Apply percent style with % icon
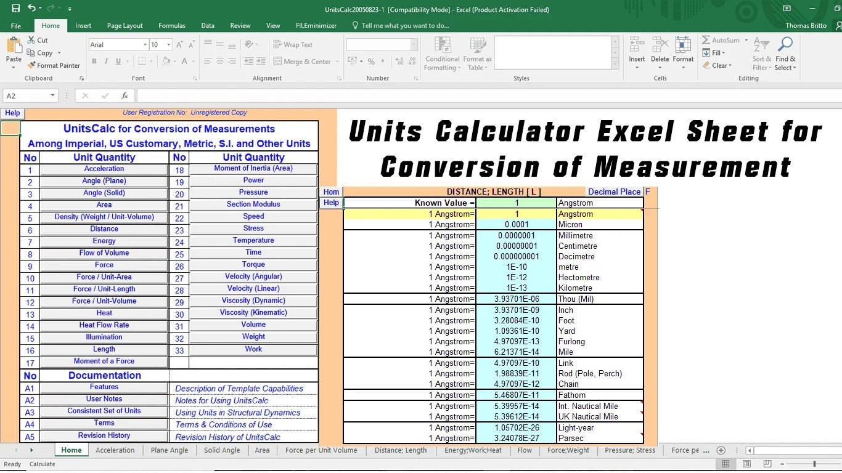This screenshot has width=842, height=473. click(371, 62)
